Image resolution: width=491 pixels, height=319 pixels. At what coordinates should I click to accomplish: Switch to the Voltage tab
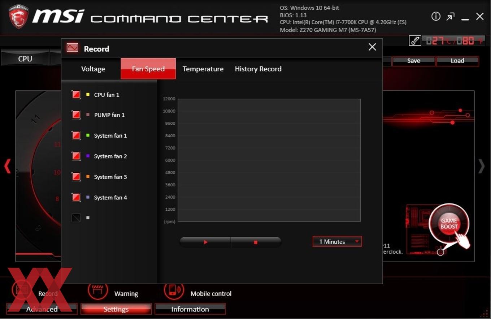[x=93, y=69]
